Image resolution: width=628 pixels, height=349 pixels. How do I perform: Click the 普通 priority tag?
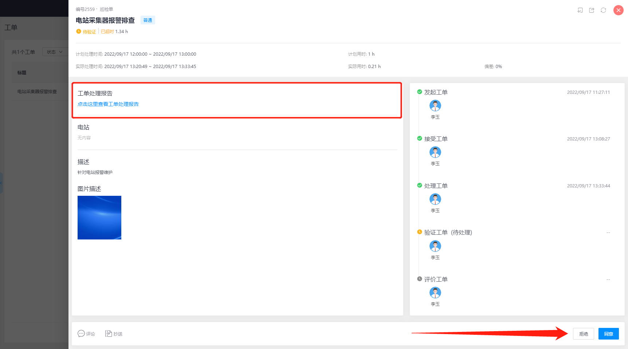[148, 20]
